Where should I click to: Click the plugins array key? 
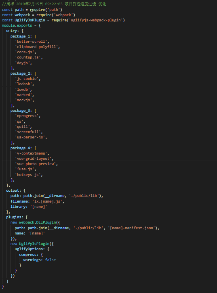pyautogui.click(x=14, y=217)
